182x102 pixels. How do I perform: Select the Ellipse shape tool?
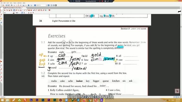point(31,10)
